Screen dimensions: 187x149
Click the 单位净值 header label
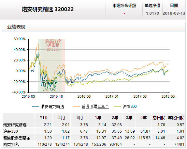click(x=152, y=6)
